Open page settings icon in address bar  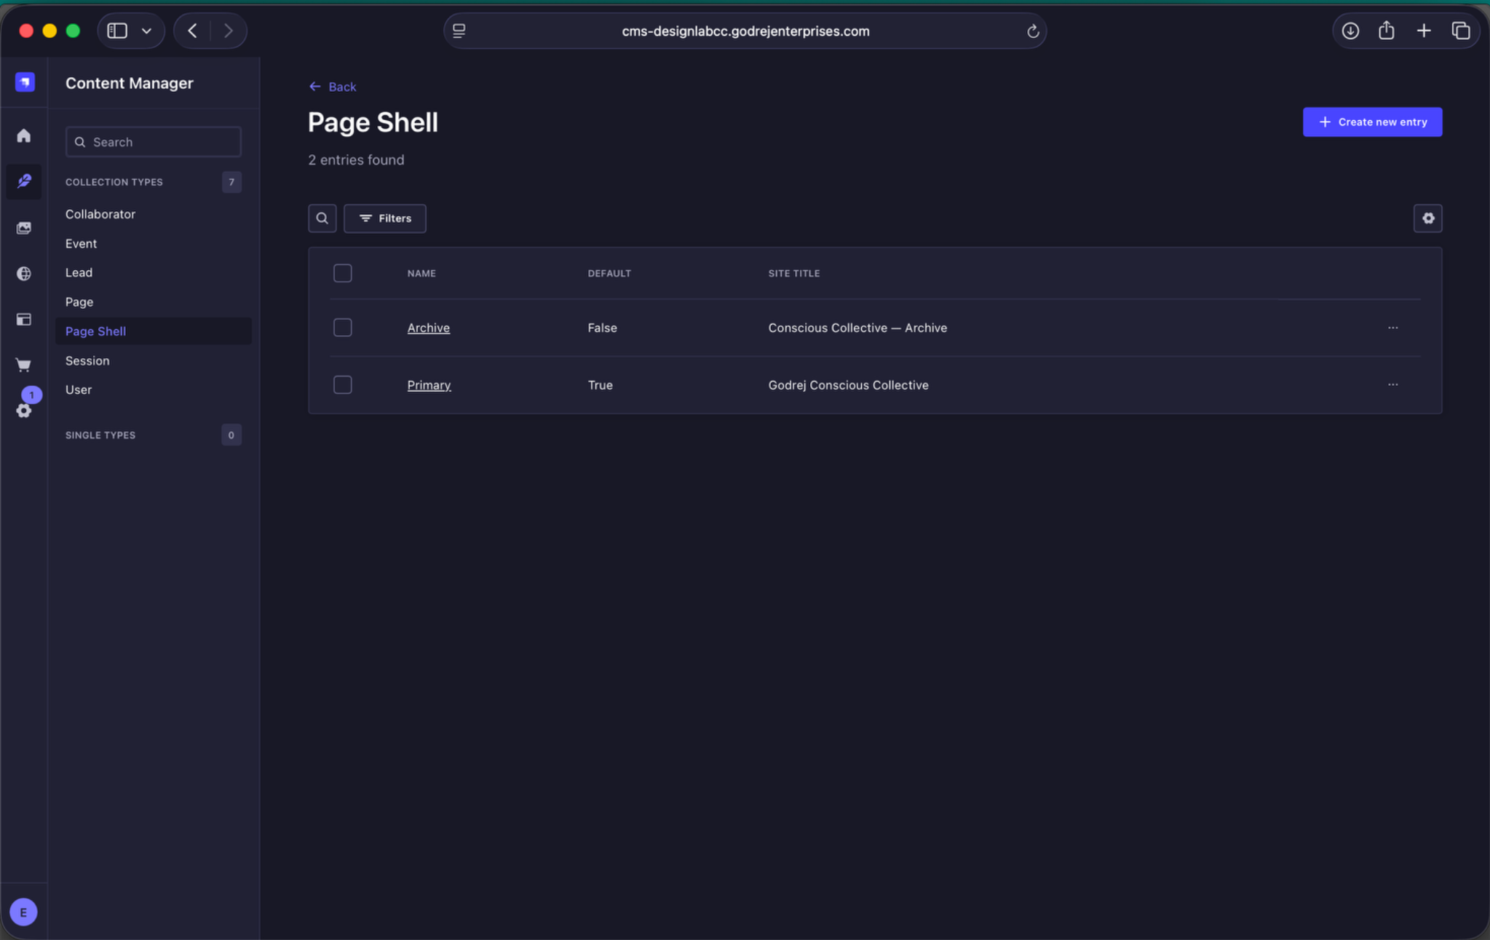point(459,31)
